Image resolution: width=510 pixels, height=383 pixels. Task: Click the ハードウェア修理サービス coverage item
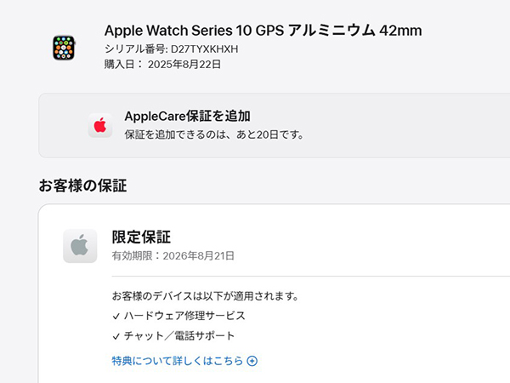(184, 316)
